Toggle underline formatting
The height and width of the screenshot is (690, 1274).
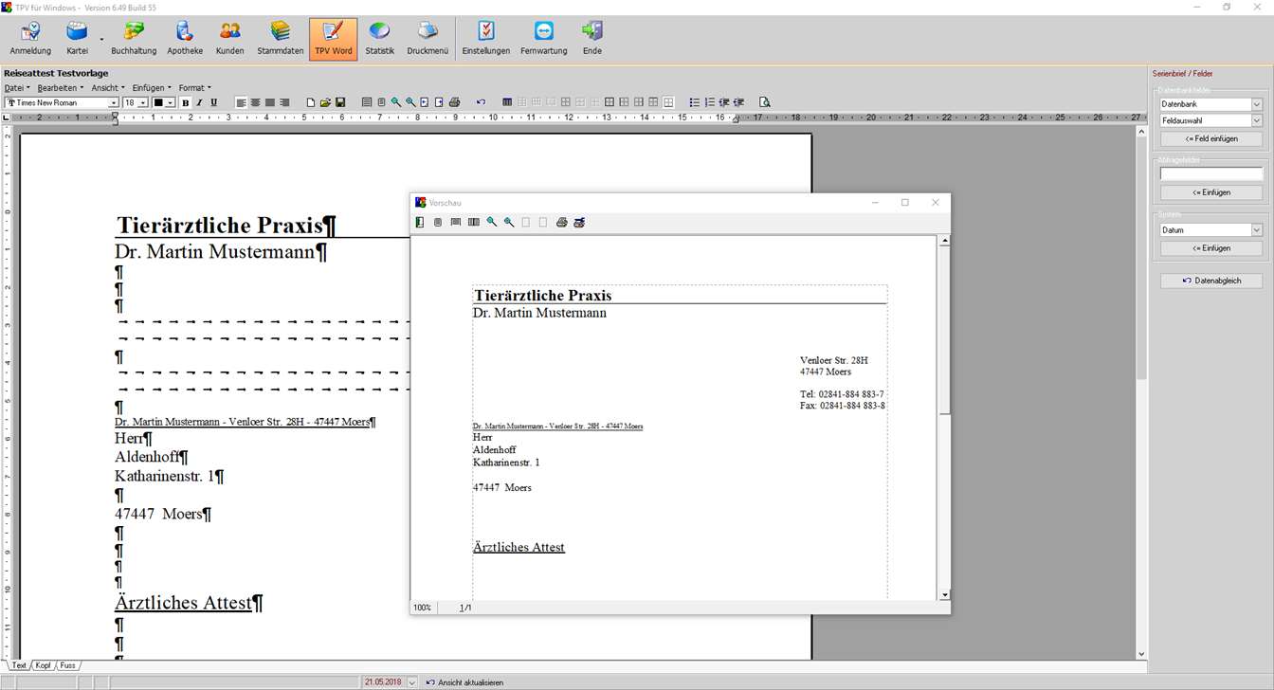pos(213,102)
